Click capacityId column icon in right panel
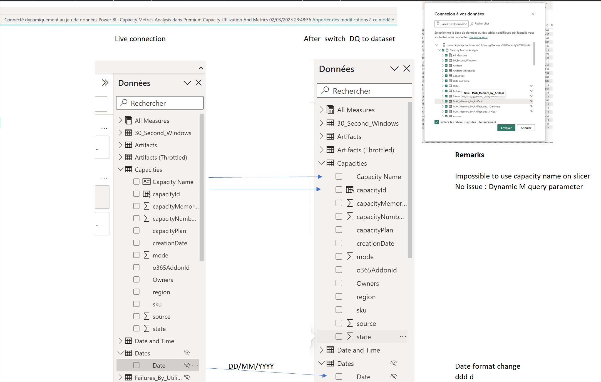Image resolution: width=601 pixels, height=382 pixels. click(350, 190)
